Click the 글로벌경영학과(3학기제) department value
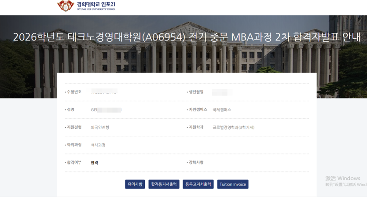This screenshot has height=197, width=367. tap(233, 128)
